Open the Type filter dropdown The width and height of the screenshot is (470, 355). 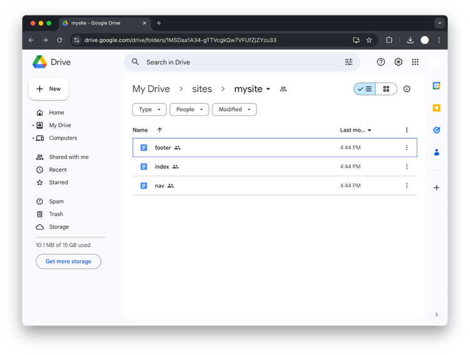pos(149,110)
